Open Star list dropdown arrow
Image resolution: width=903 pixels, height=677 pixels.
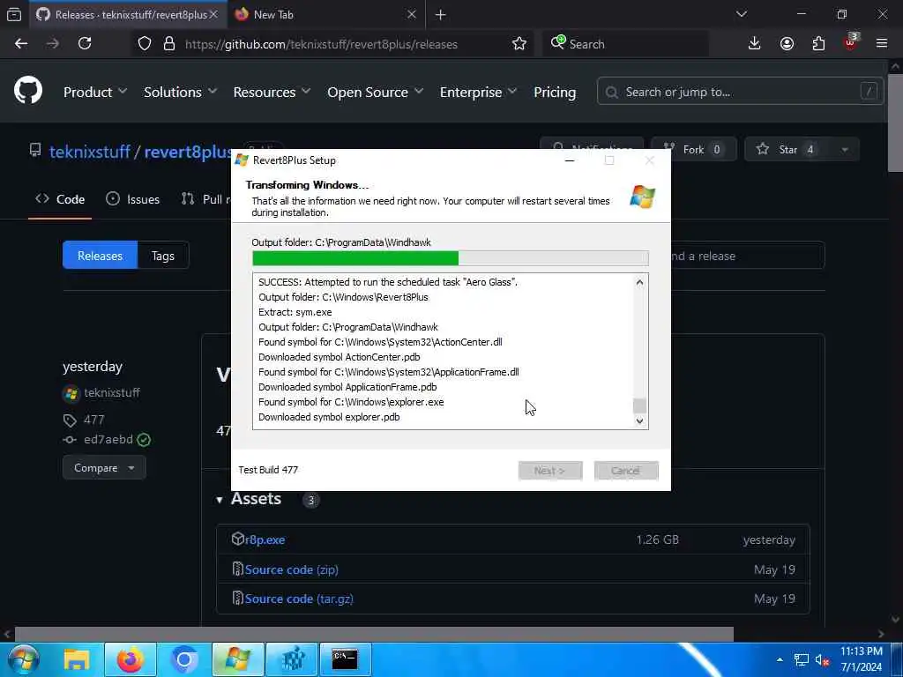pyautogui.click(x=844, y=150)
